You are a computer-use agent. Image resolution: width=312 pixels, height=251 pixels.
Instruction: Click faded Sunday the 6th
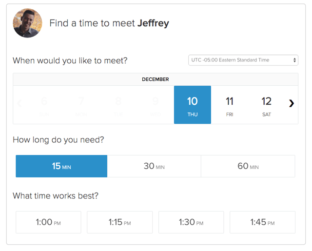coord(44,105)
